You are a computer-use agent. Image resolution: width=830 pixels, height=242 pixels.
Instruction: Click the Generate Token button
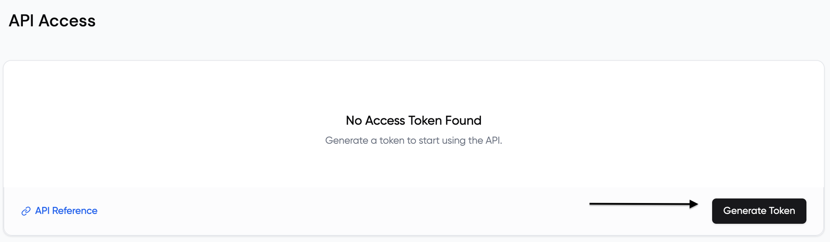tap(759, 211)
